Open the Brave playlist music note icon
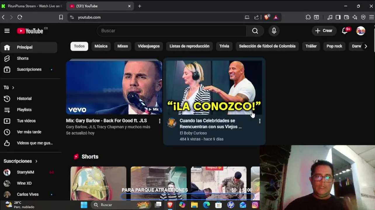This screenshot has height=210, width=375. click(x=330, y=17)
